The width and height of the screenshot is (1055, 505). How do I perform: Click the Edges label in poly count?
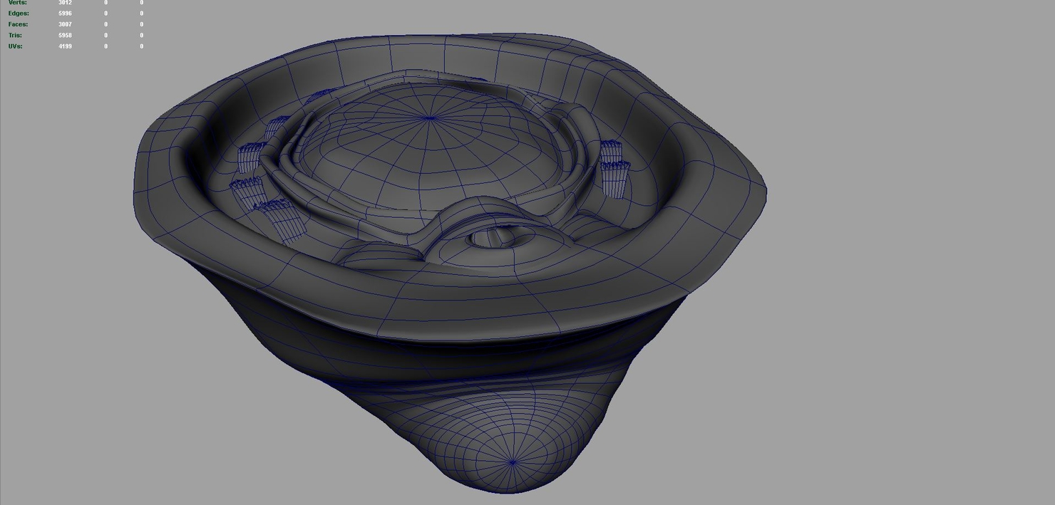click(19, 14)
